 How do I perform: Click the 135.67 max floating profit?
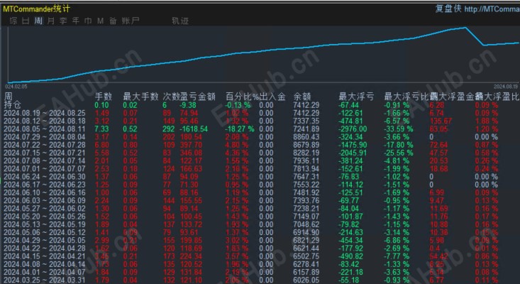tap(441, 121)
